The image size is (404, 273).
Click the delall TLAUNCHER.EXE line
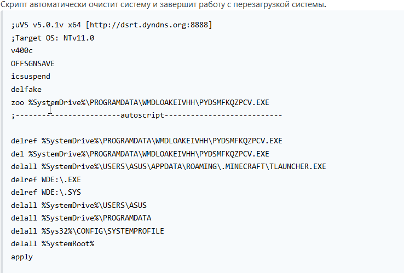[169, 167]
